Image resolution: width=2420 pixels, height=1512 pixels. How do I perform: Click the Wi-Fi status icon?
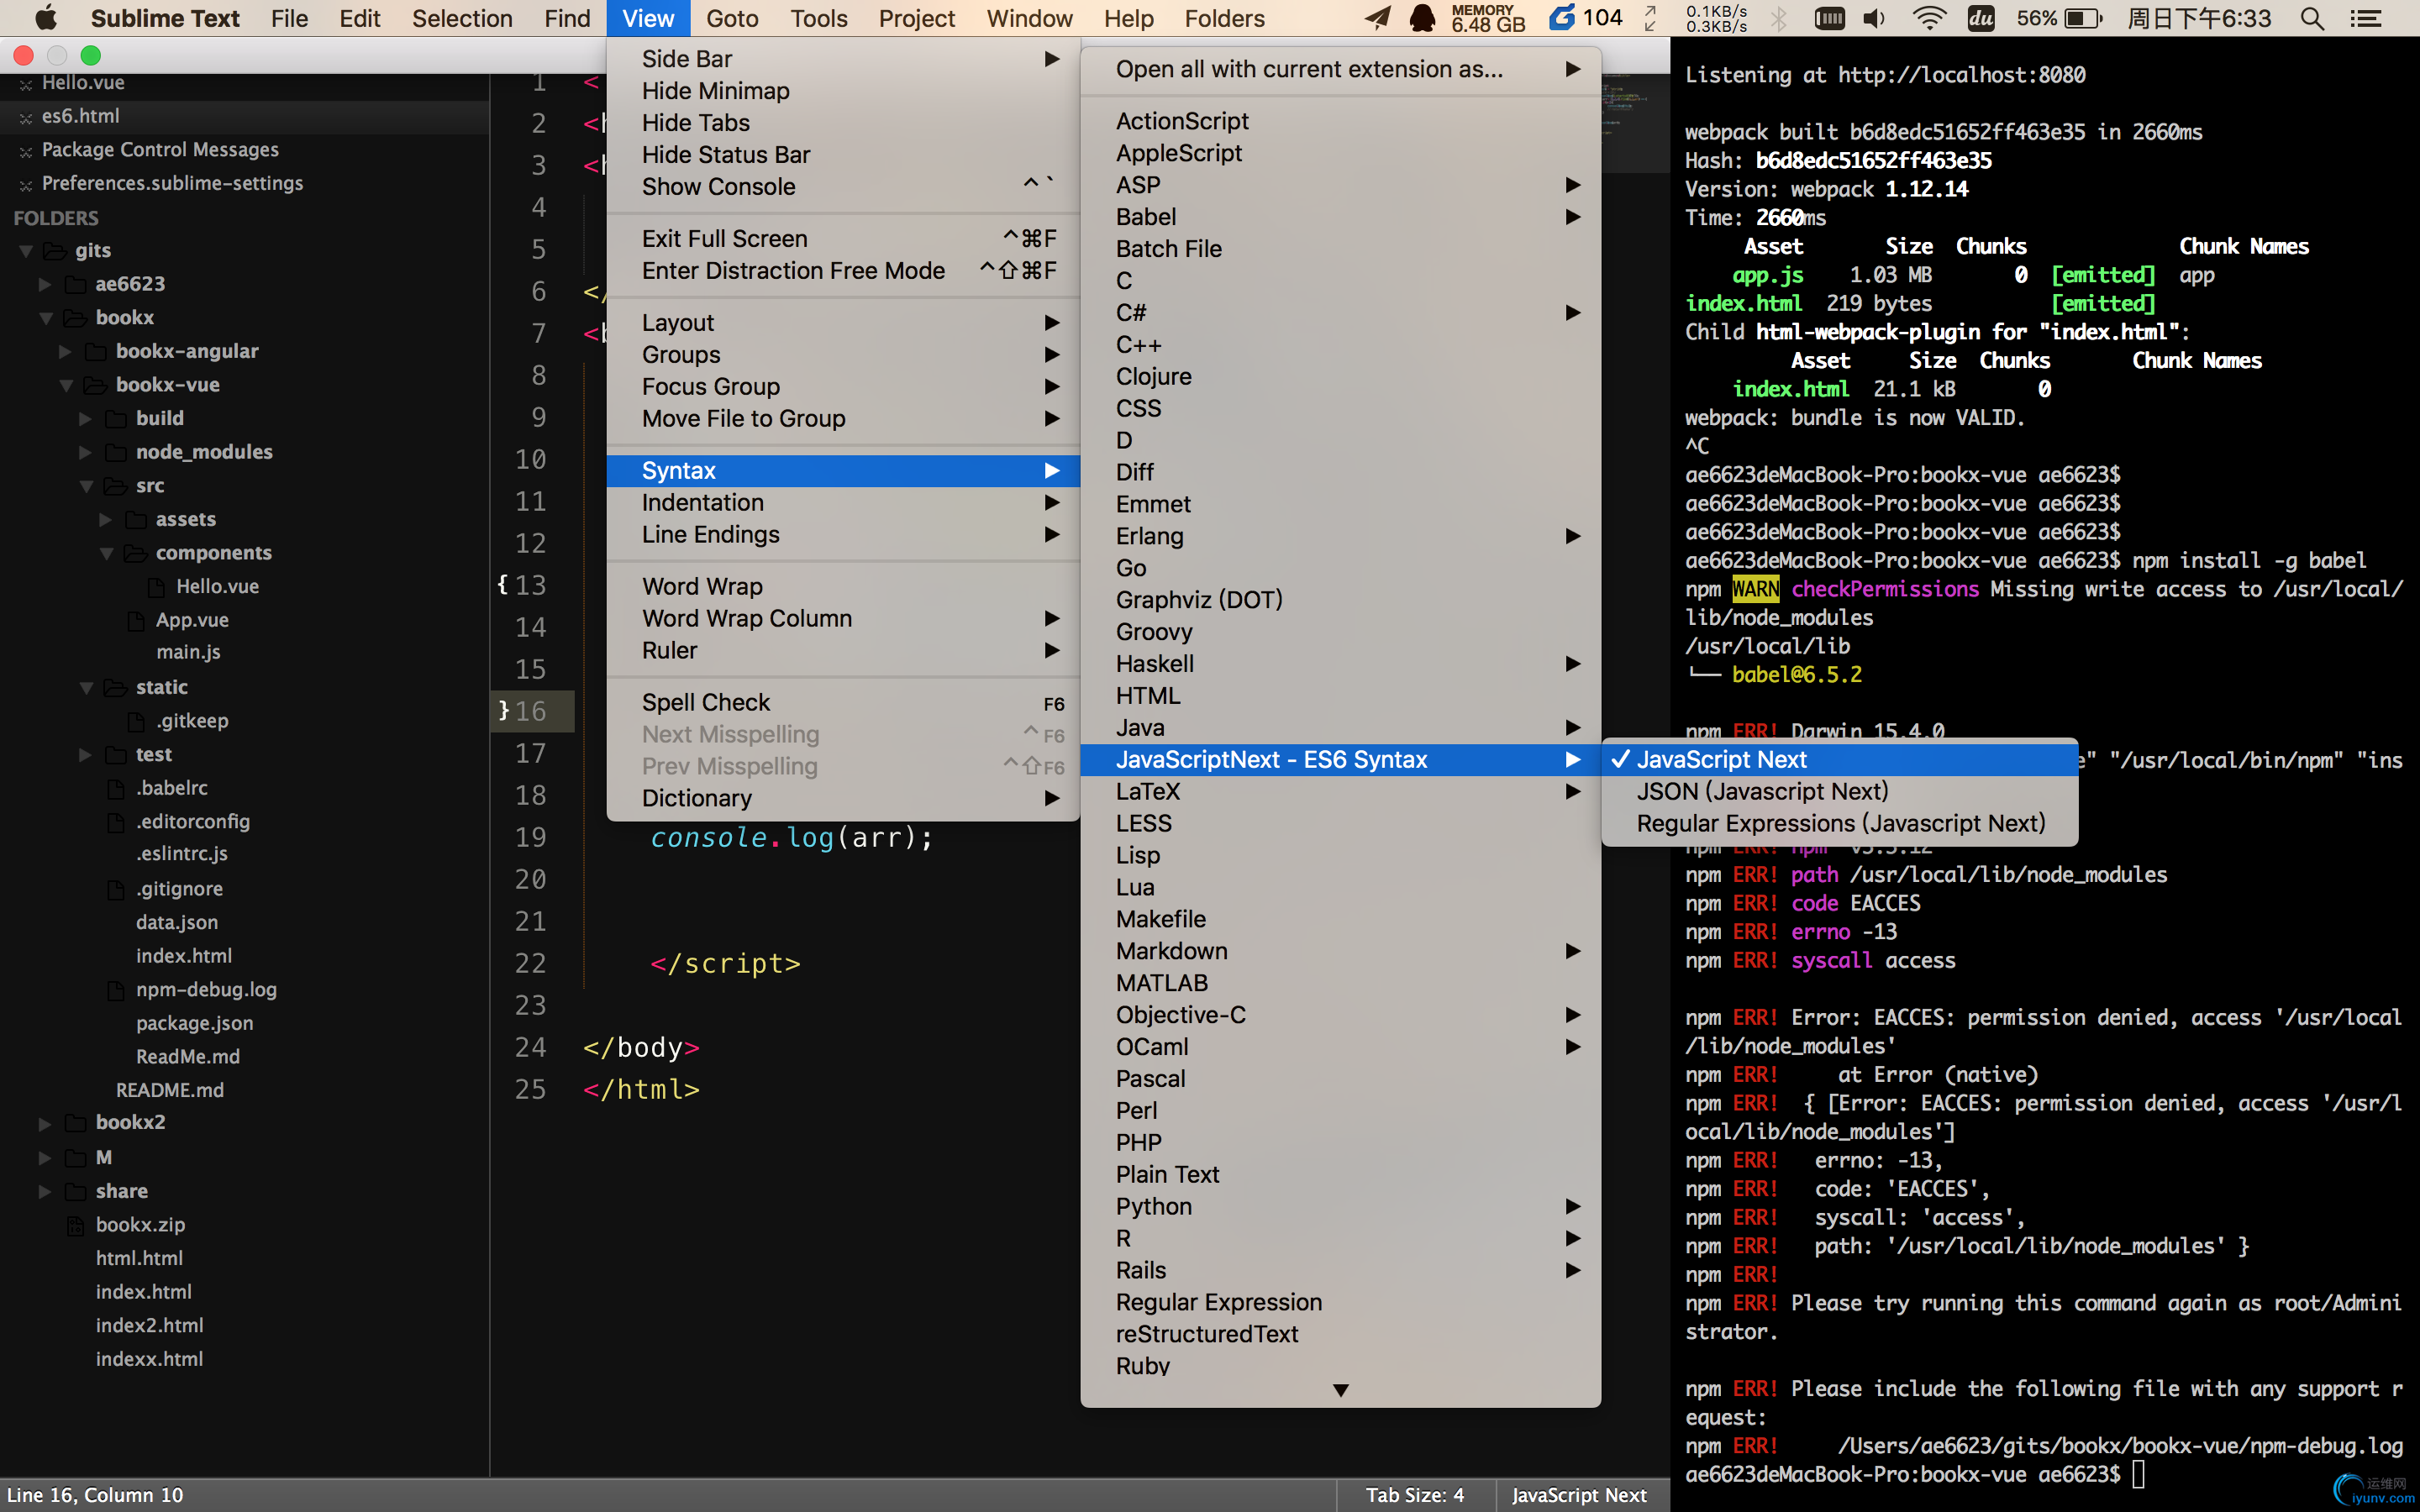[x=1929, y=18]
